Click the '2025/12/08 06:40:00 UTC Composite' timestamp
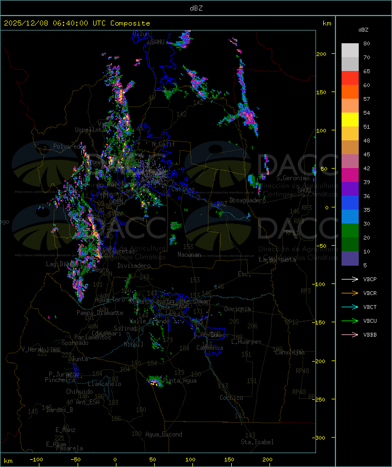Viewport: 392px width, 467px height. (x=77, y=23)
